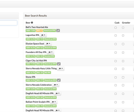Check Cask for Sierra Nevada Hazy Little Thing
The width and height of the screenshot is (134, 112).
[x=116, y=69]
